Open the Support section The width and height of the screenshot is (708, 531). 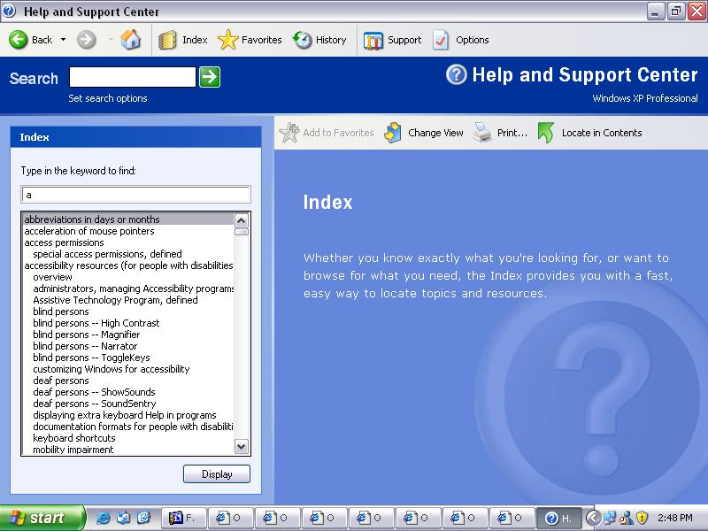[392, 40]
